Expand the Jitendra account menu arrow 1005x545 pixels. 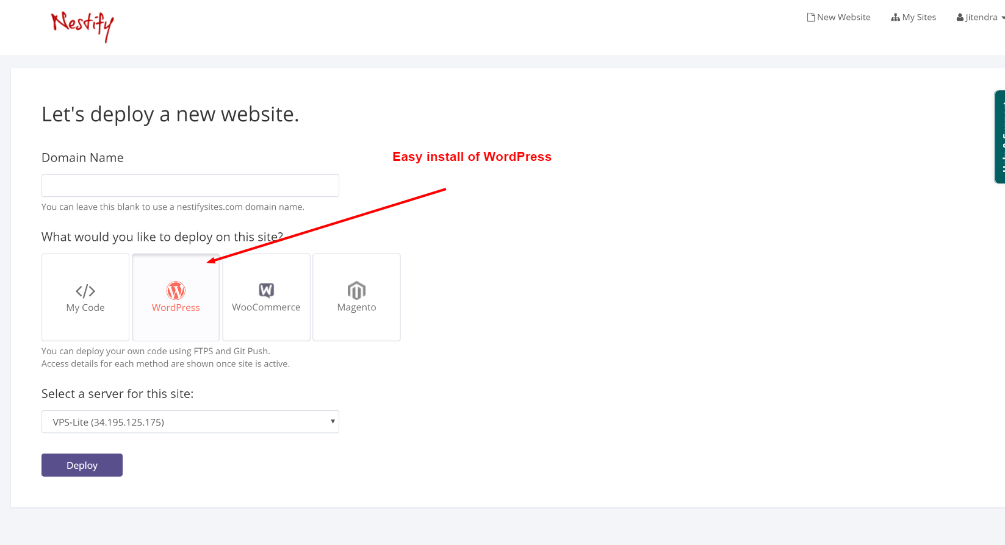1003,18
